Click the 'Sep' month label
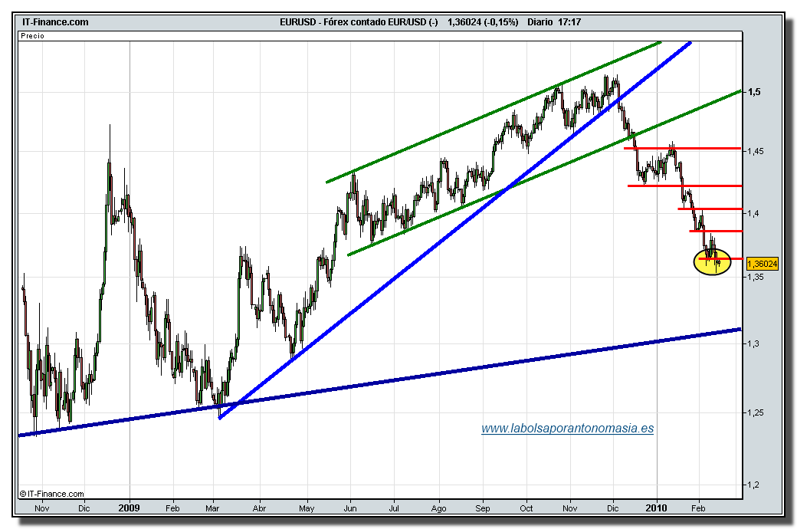Image resolution: width=797 pixels, height=529 pixels. pos(482,508)
